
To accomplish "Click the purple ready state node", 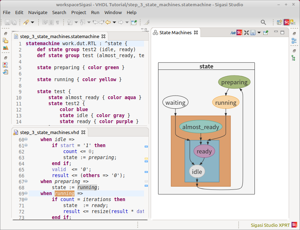I will [x=204, y=151].
